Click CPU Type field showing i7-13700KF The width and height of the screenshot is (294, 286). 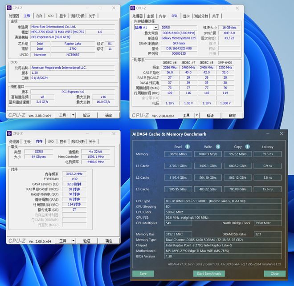pyautogui.click(x=223, y=201)
